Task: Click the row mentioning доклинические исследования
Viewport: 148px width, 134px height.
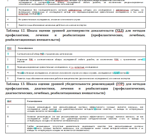Action: click(76, 79)
